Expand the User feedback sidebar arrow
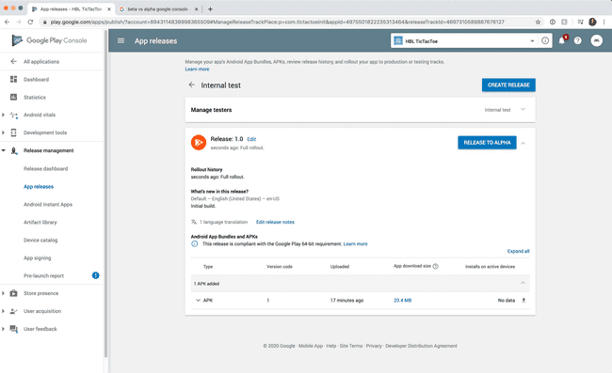This screenshot has height=373, width=612. pos(3,329)
